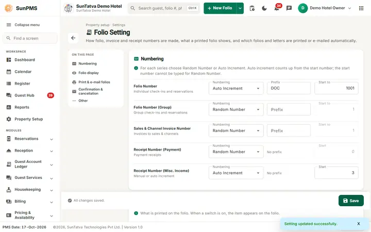Open Folio Number numbering dropdown
Screen dimensions: 371x232
coord(236,88)
